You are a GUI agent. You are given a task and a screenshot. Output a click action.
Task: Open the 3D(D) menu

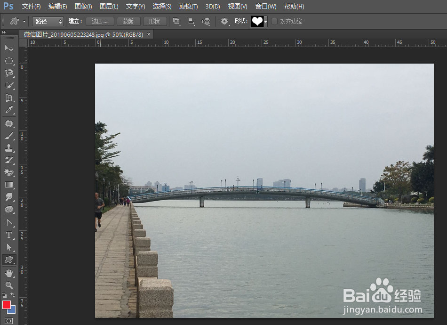213,6
